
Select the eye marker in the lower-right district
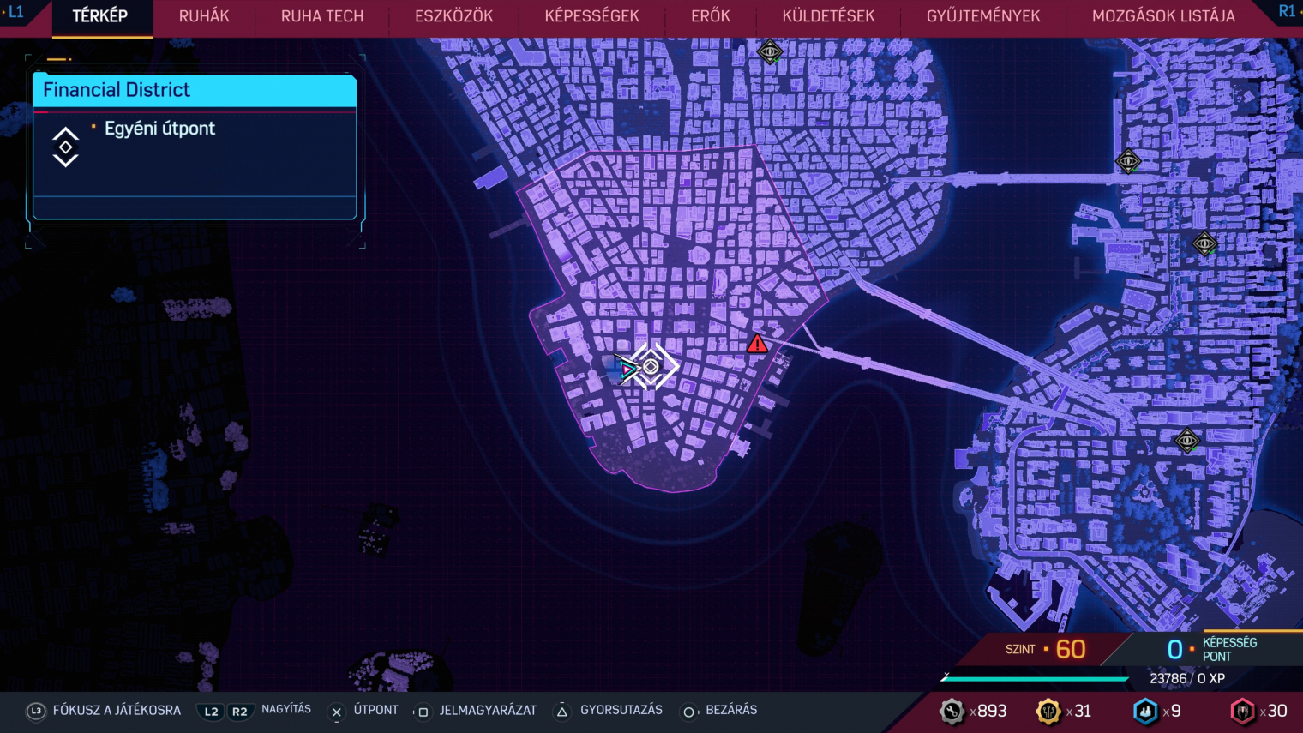1187,442
